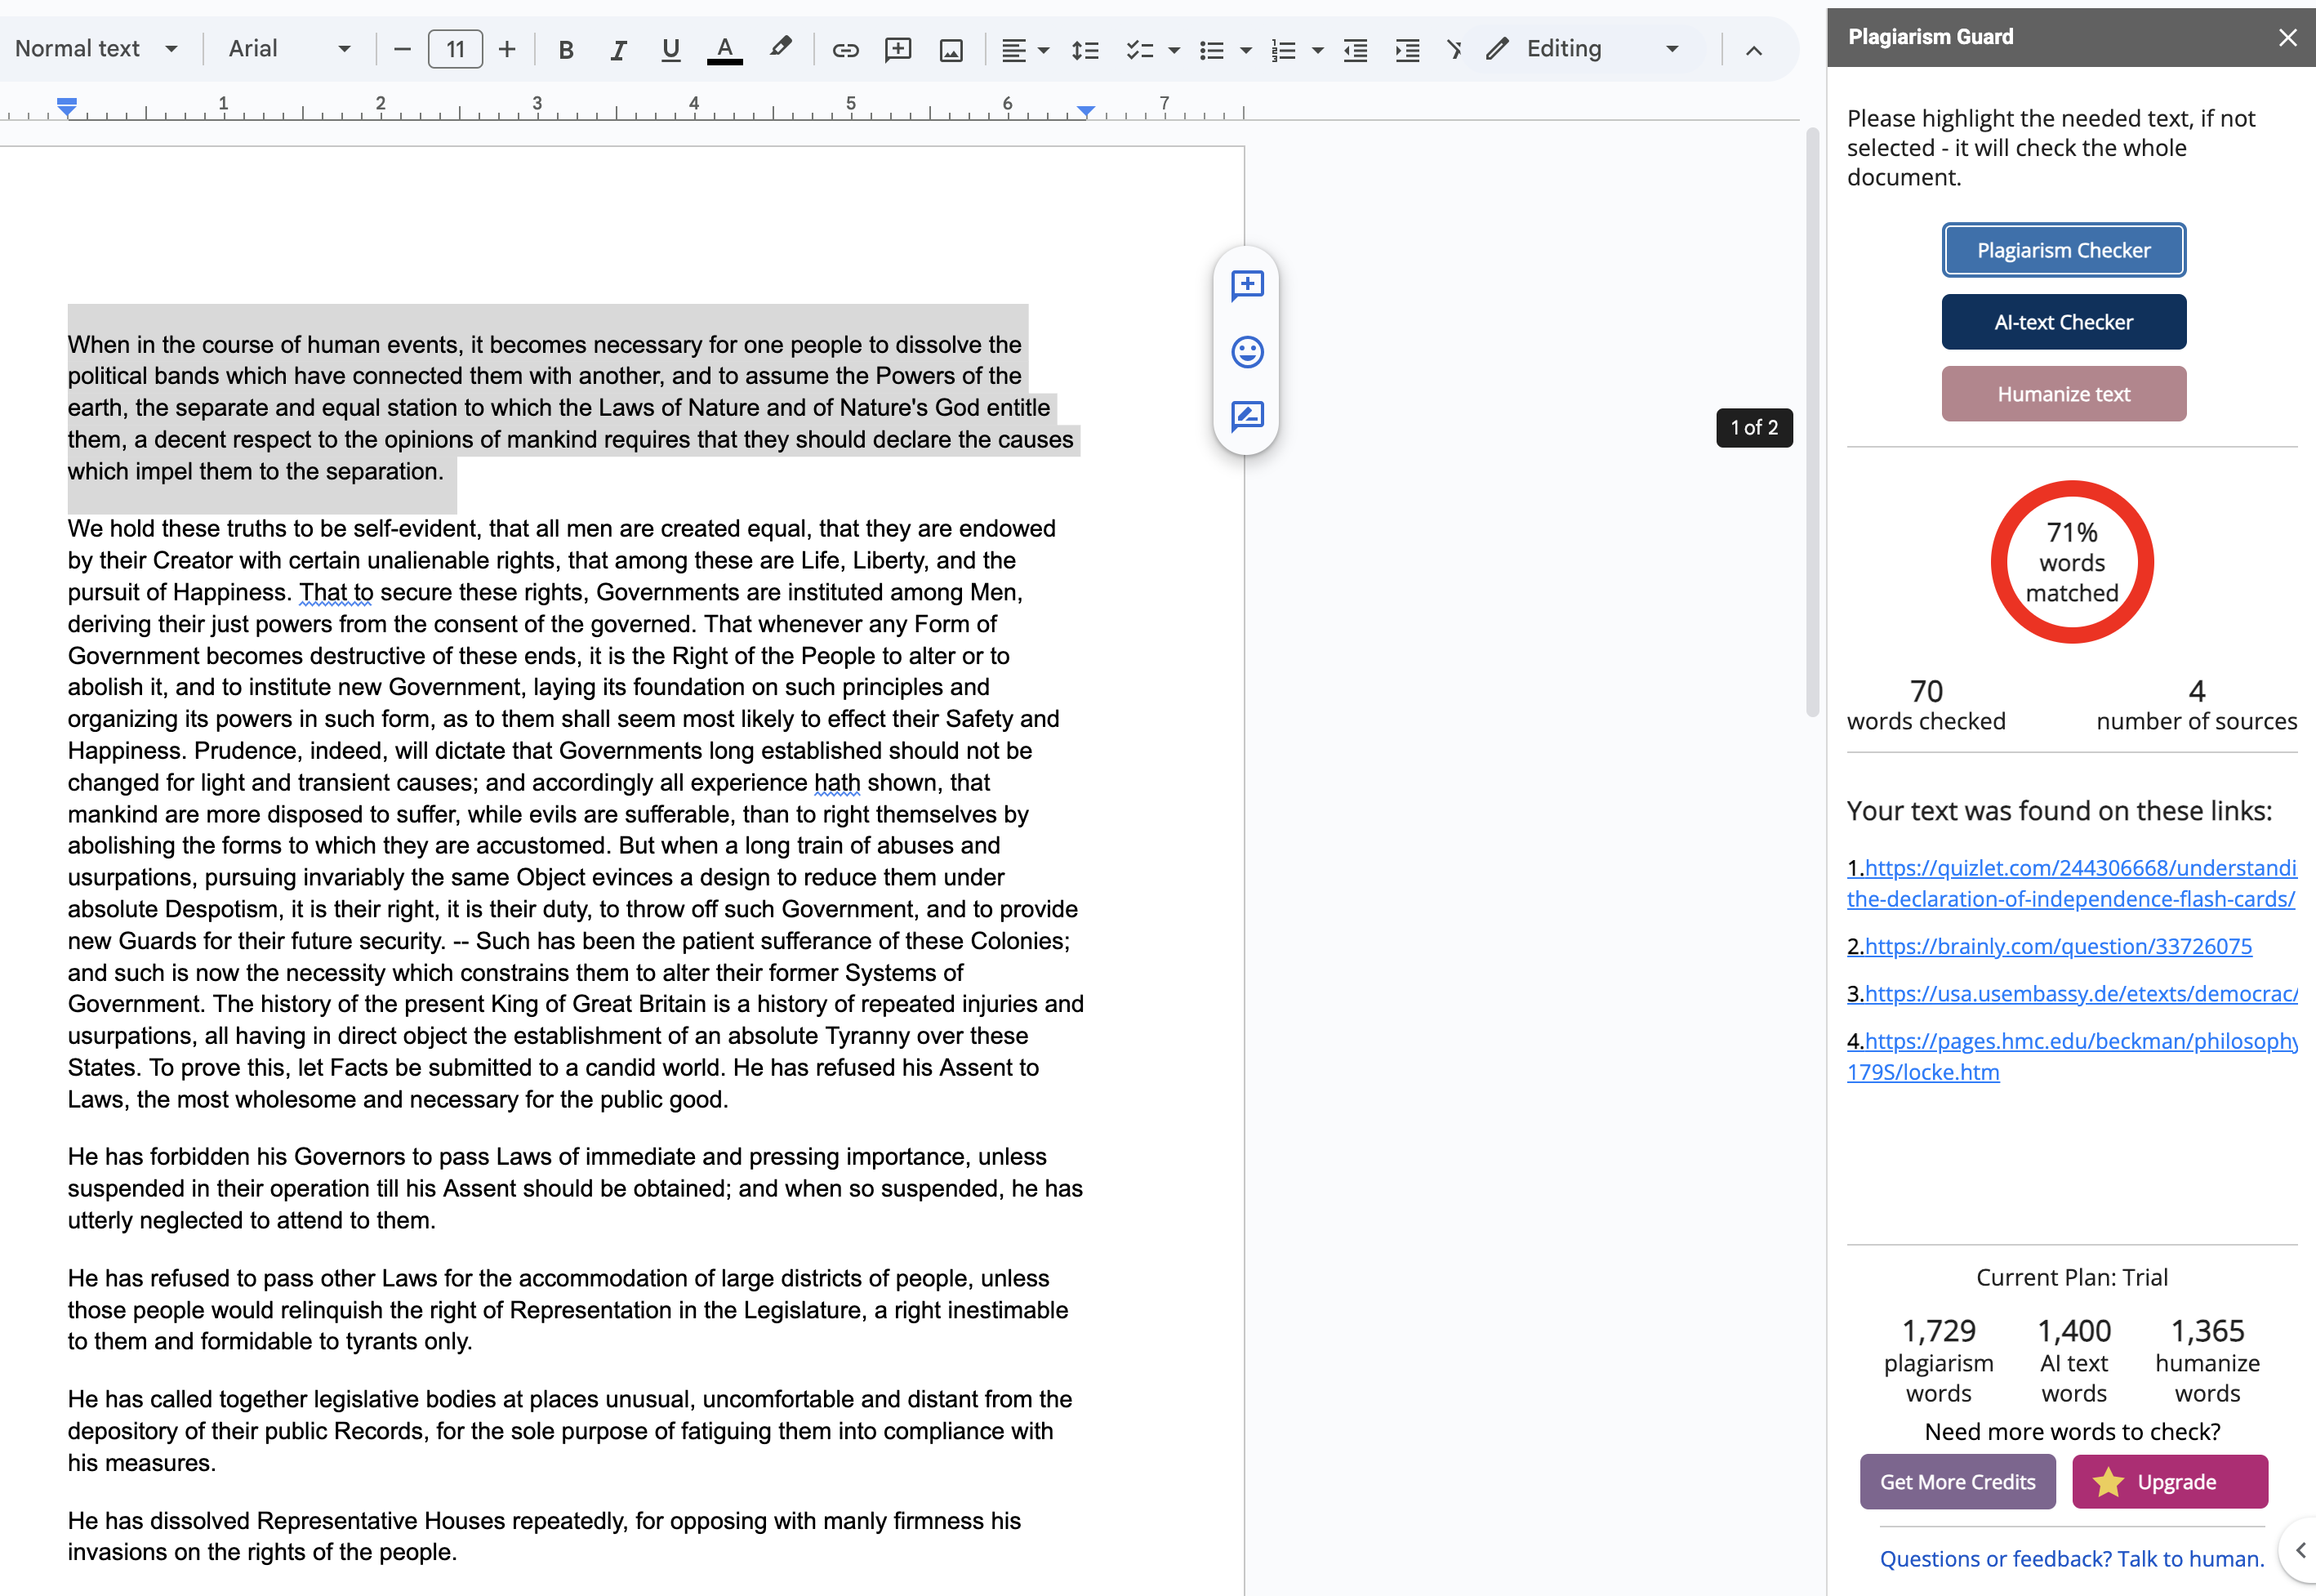Screen dimensions: 2316x1596
Task: Toggle underline formatting
Action: point(670,49)
